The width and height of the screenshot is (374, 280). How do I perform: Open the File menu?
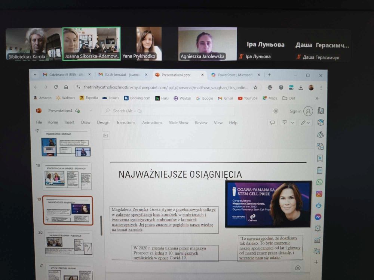pos(39,122)
